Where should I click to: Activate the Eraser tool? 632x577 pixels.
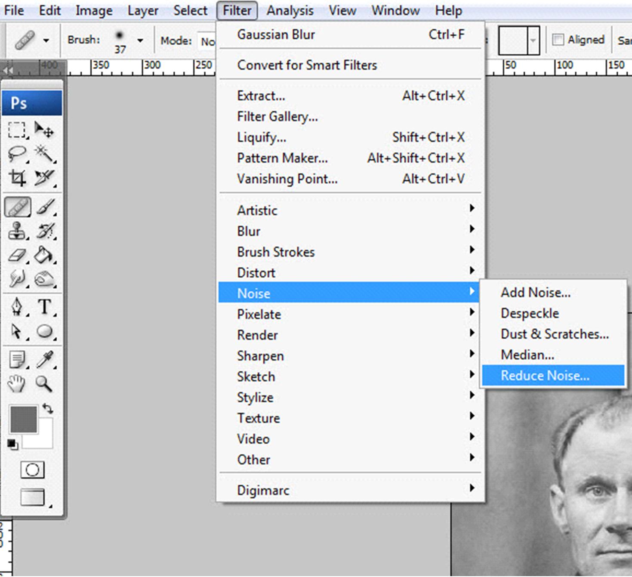point(17,256)
